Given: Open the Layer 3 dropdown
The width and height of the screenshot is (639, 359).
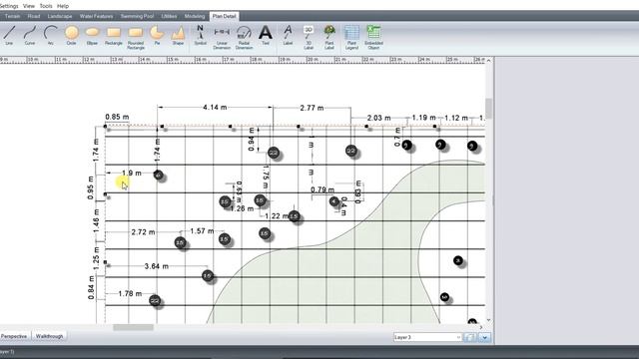Looking at the screenshot, I should [427, 337].
